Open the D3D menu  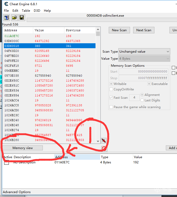[37, 10]
